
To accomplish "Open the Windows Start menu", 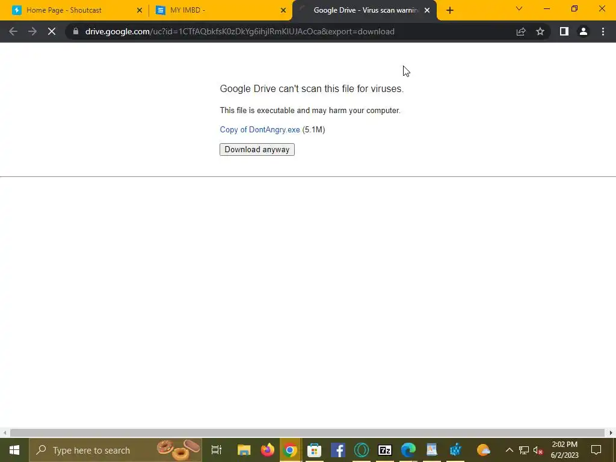I will coord(14,450).
